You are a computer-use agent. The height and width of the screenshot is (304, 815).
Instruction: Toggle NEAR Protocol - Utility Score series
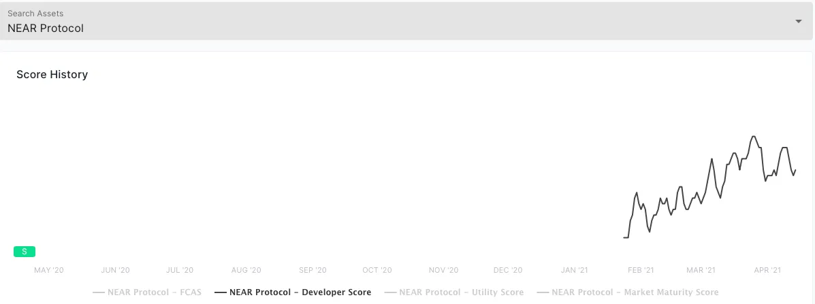click(453, 292)
